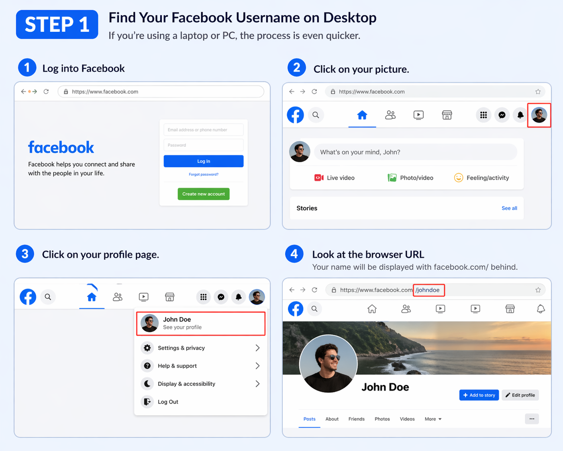Viewport: 563px width, 451px height.
Task: Expand the More dropdown on the profile
Action: 433,419
